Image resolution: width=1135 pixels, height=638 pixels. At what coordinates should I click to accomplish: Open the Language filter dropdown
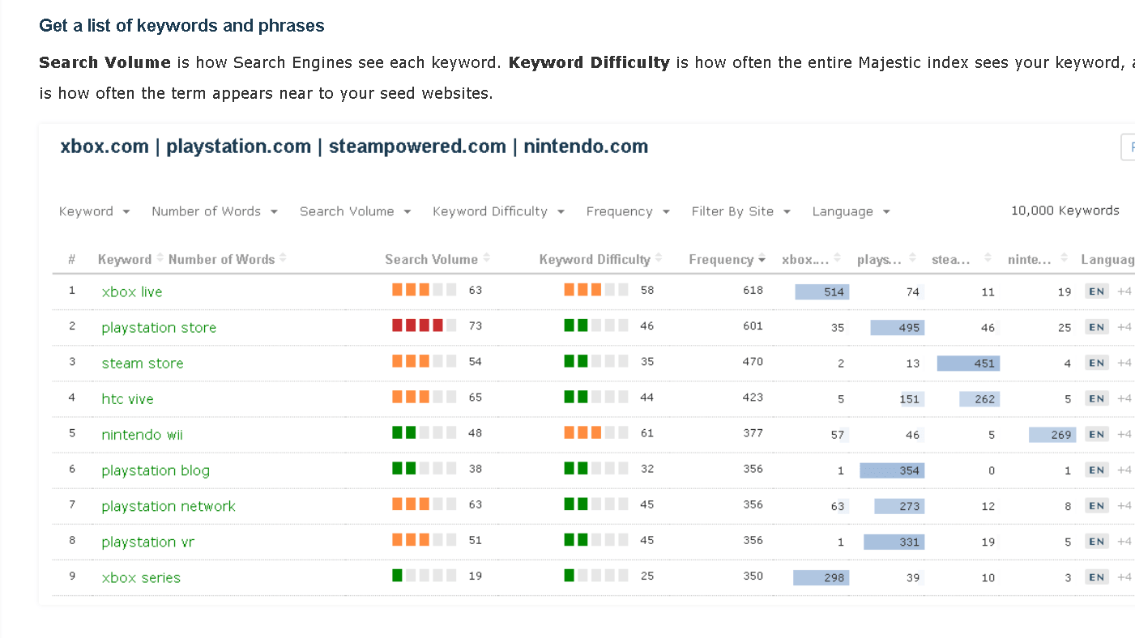click(850, 211)
